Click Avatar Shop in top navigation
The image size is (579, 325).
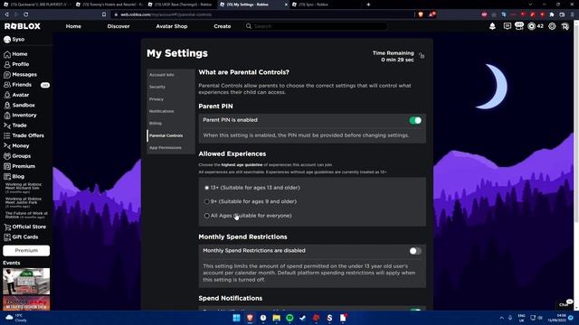[172, 26]
